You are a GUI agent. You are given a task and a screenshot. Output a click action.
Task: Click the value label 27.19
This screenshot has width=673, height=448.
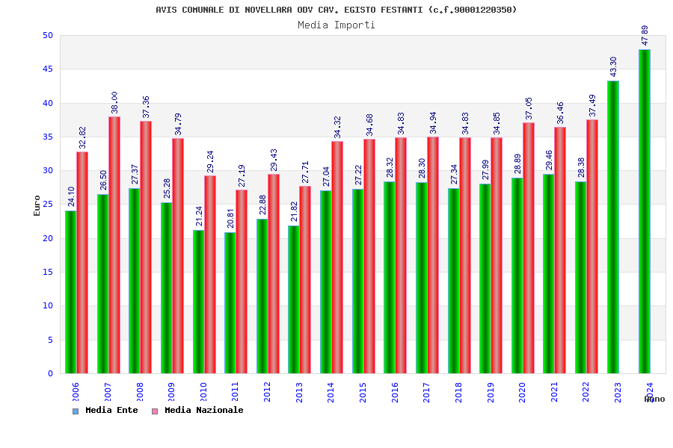[x=242, y=175]
